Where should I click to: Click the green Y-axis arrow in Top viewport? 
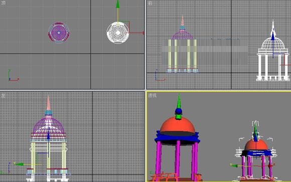[118, 4]
